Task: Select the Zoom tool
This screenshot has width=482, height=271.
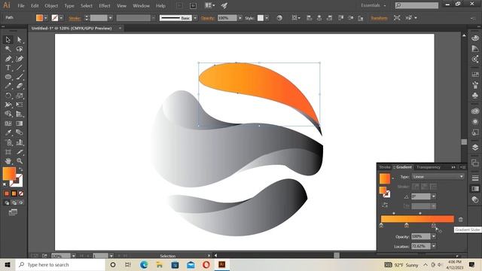Action: pos(20,161)
